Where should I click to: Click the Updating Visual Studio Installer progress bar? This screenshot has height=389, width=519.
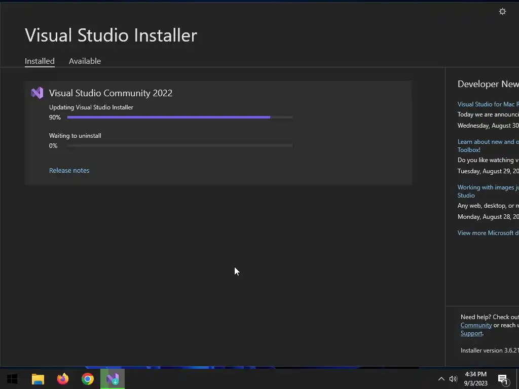click(180, 117)
